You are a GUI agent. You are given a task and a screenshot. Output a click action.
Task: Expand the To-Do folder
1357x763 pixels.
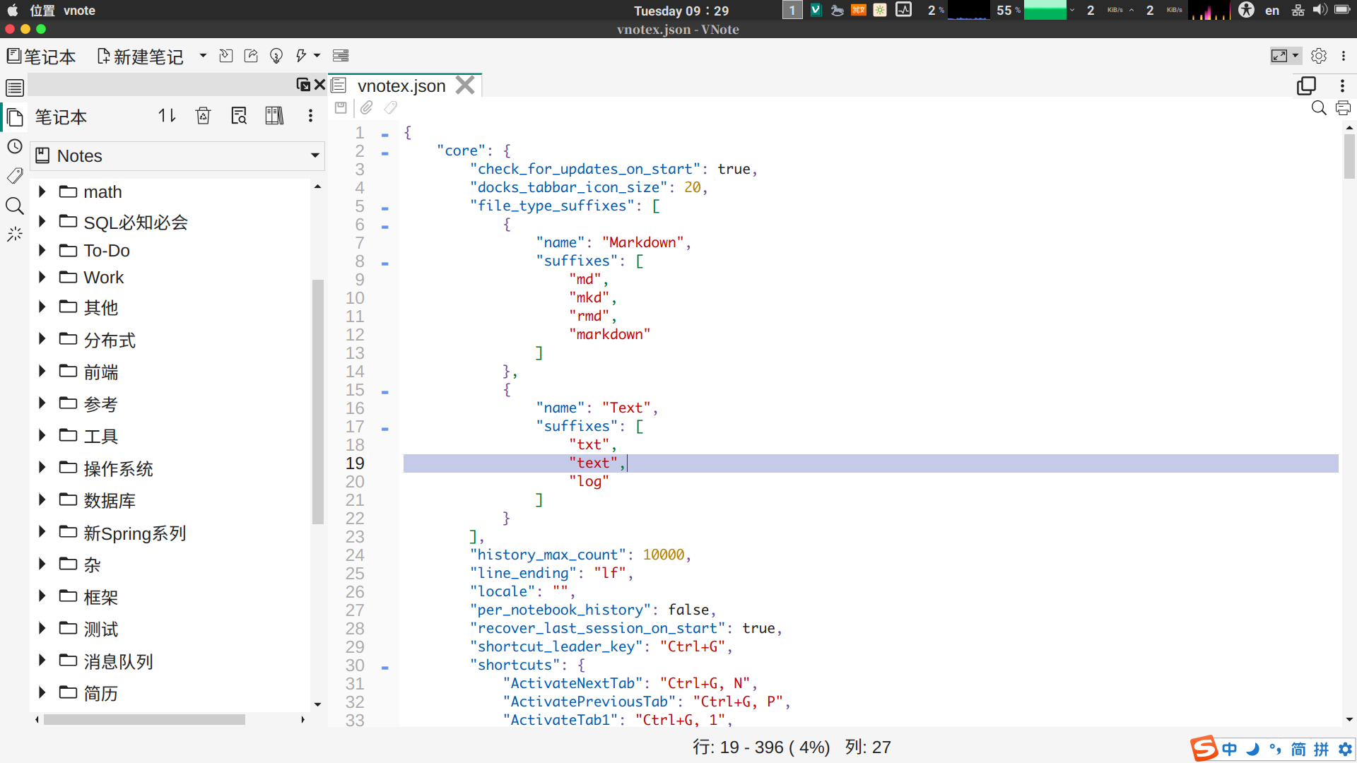[x=42, y=250]
